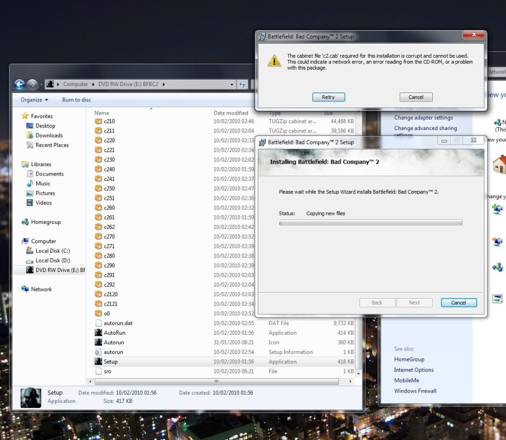The height and width of the screenshot is (440, 506).
Task: Select the c241 cabinet file icon
Action: 98,178
